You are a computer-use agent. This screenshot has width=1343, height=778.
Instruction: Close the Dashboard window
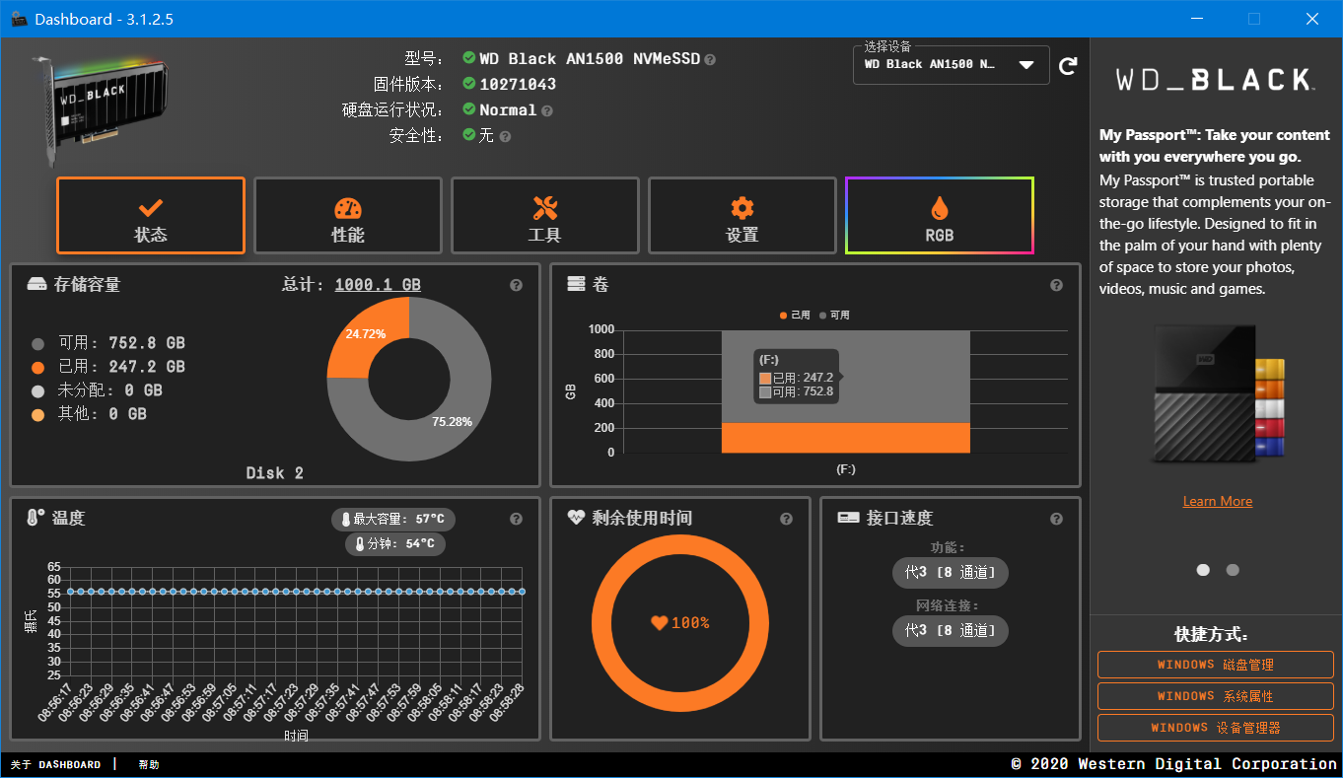pyautogui.click(x=1312, y=19)
